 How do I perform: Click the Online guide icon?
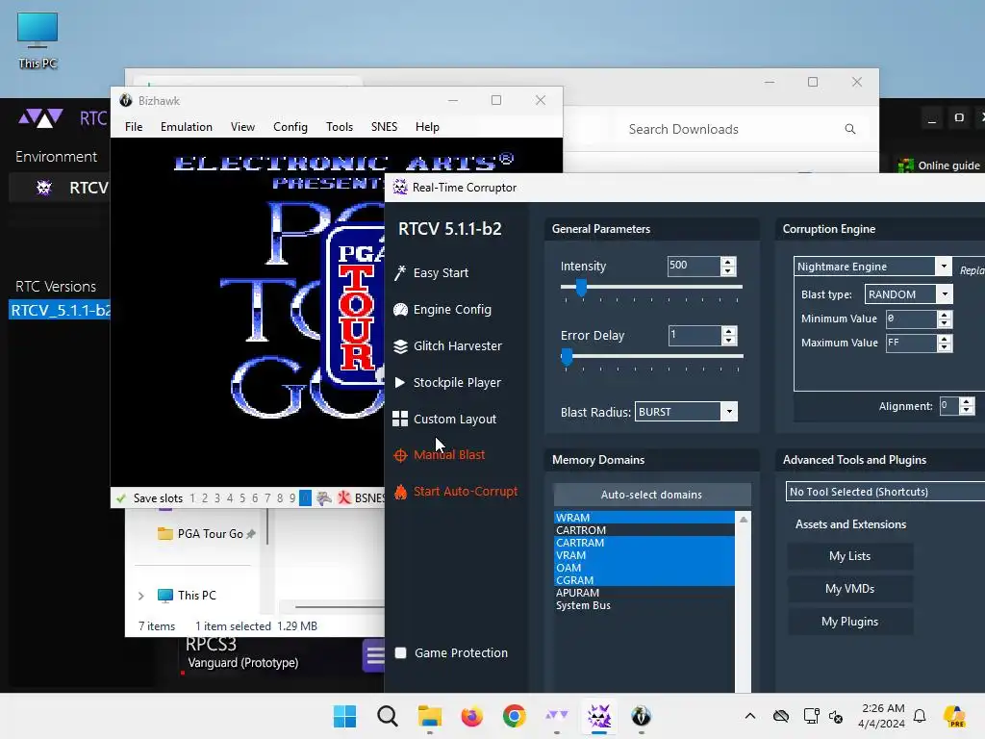coord(906,166)
